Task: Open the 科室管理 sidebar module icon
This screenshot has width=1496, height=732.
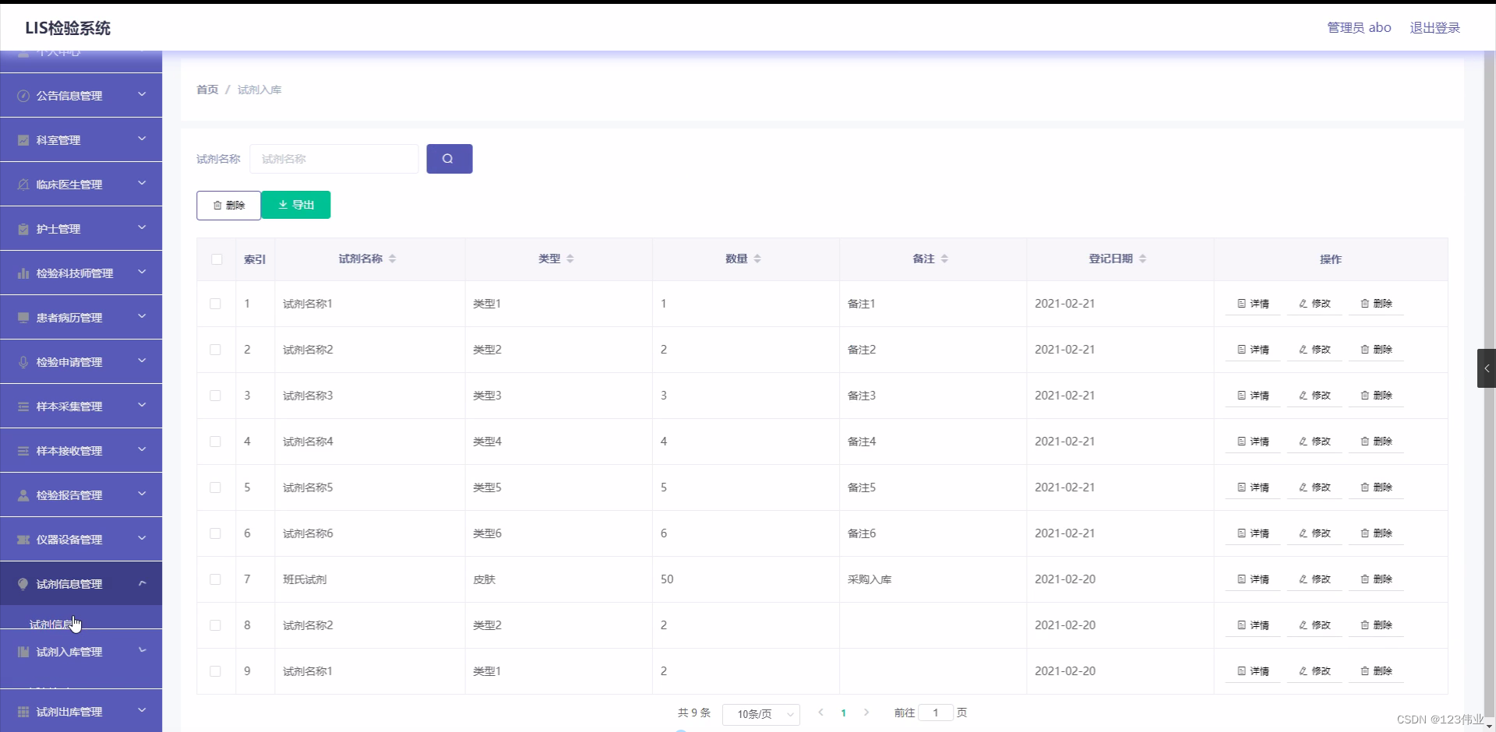Action: 23,139
